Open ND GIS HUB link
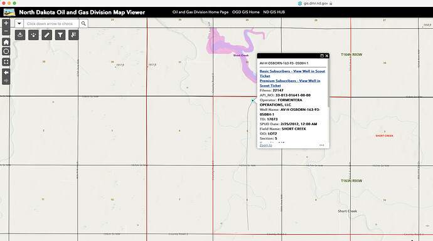433x241 pixels. tap(274, 12)
